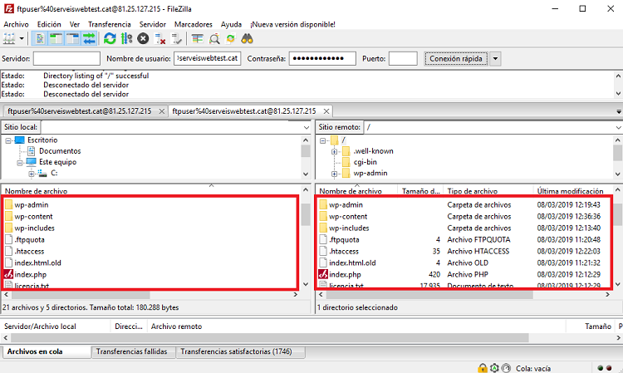Click the transfer queue horizontal scrollbar
623x373 pixels.
[x=270, y=337]
